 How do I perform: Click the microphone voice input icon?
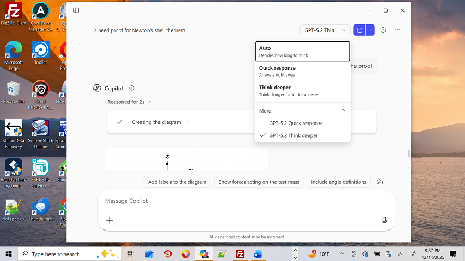click(x=384, y=220)
